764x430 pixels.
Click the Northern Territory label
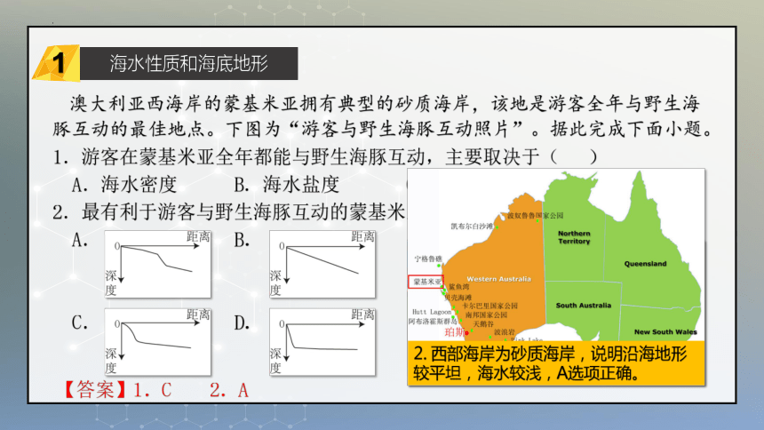point(574,237)
